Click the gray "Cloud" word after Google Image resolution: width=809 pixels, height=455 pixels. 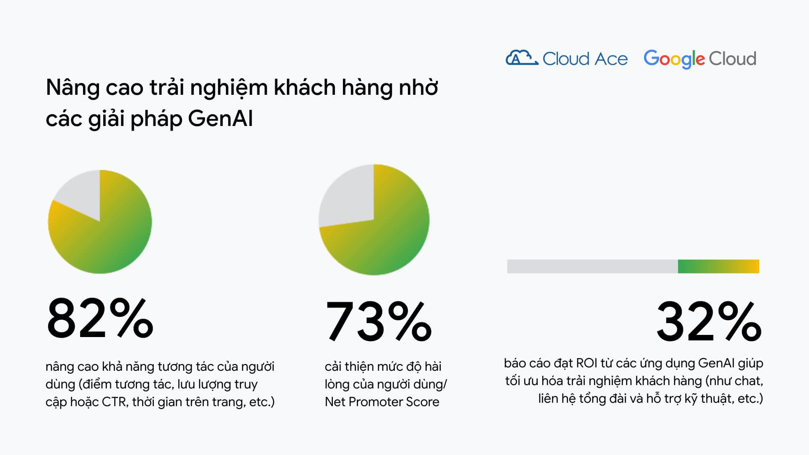pos(733,59)
